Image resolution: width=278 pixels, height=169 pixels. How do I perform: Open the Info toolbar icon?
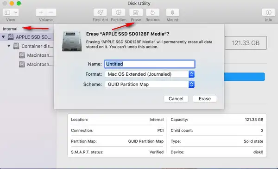tap(269, 12)
